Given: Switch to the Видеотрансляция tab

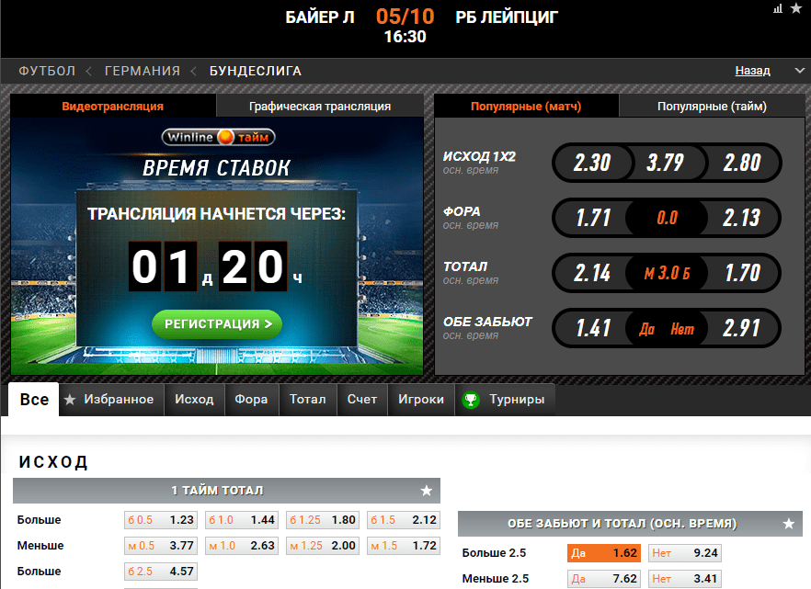Looking at the screenshot, I should click(x=113, y=106).
